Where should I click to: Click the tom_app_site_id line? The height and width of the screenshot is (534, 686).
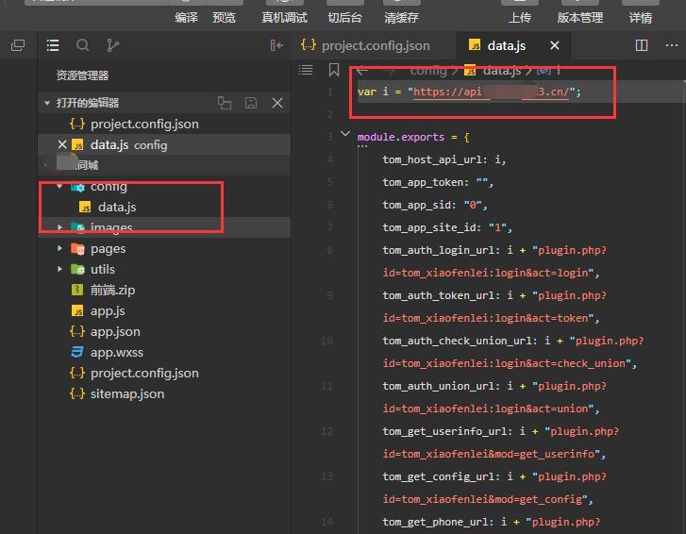[x=447, y=228]
